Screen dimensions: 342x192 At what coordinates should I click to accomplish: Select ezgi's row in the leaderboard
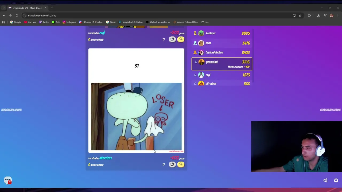point(222,75)
